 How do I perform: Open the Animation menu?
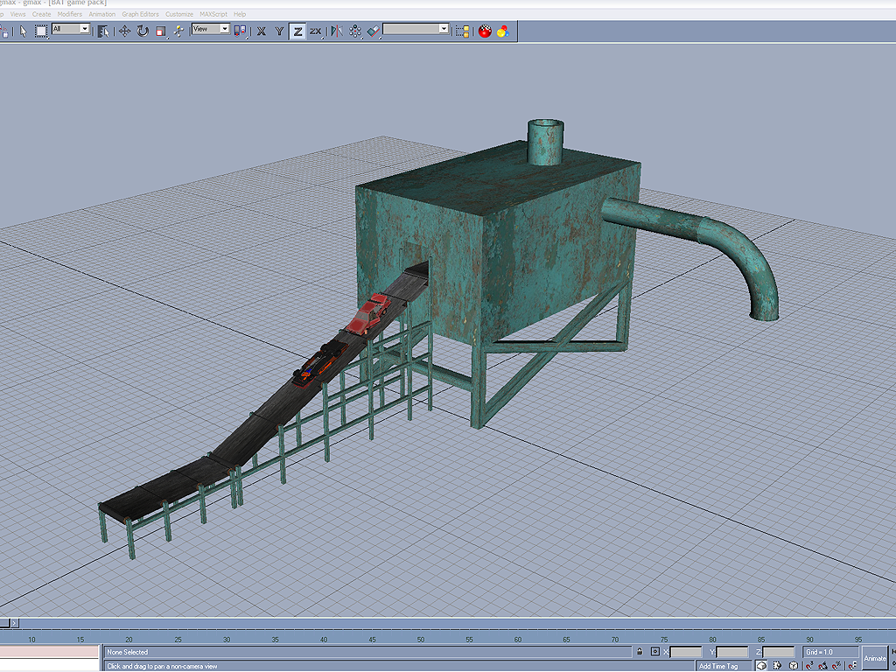[x=101, y=14]
